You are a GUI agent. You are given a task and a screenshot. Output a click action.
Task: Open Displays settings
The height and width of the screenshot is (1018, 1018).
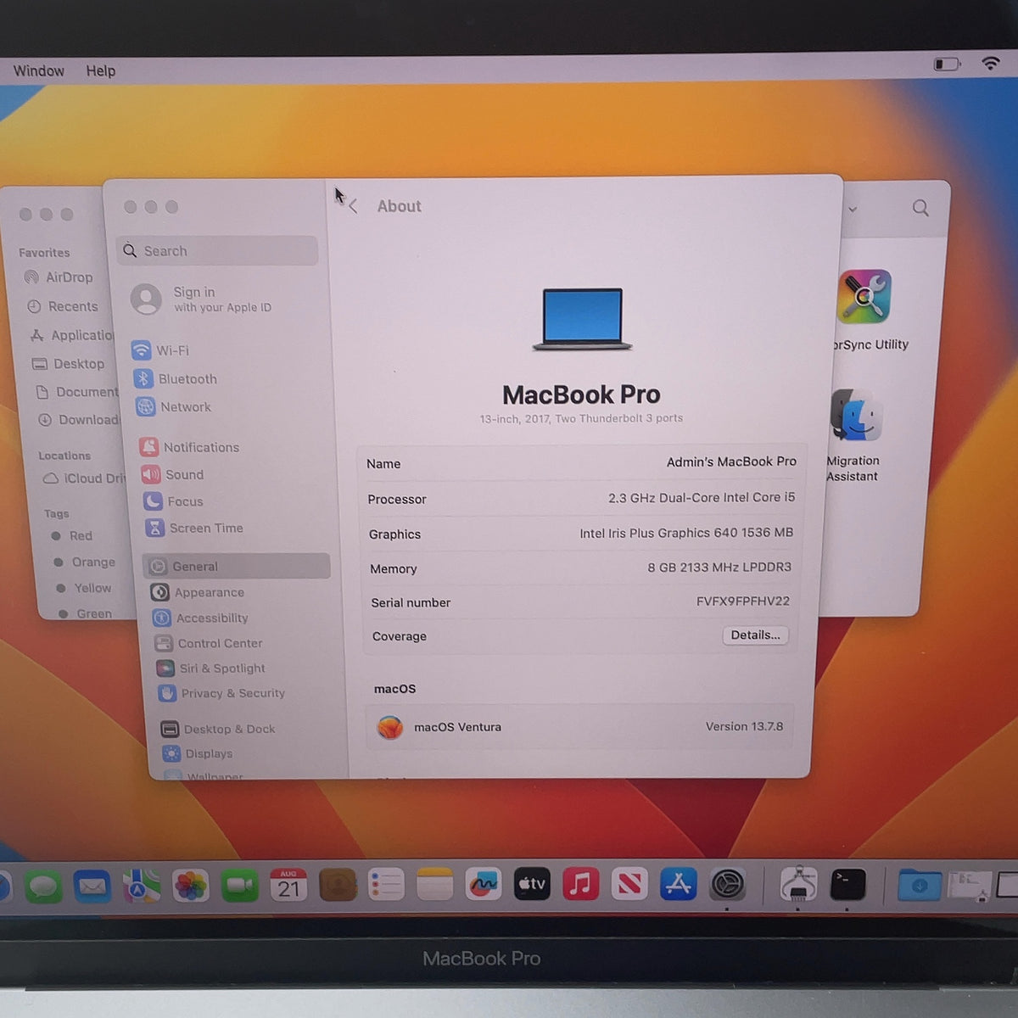pyautogui.click(x=198, y=753)
